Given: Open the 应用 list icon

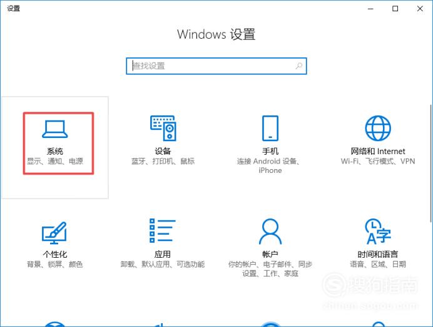Looking at the screenshot, I should coord(163,231).
